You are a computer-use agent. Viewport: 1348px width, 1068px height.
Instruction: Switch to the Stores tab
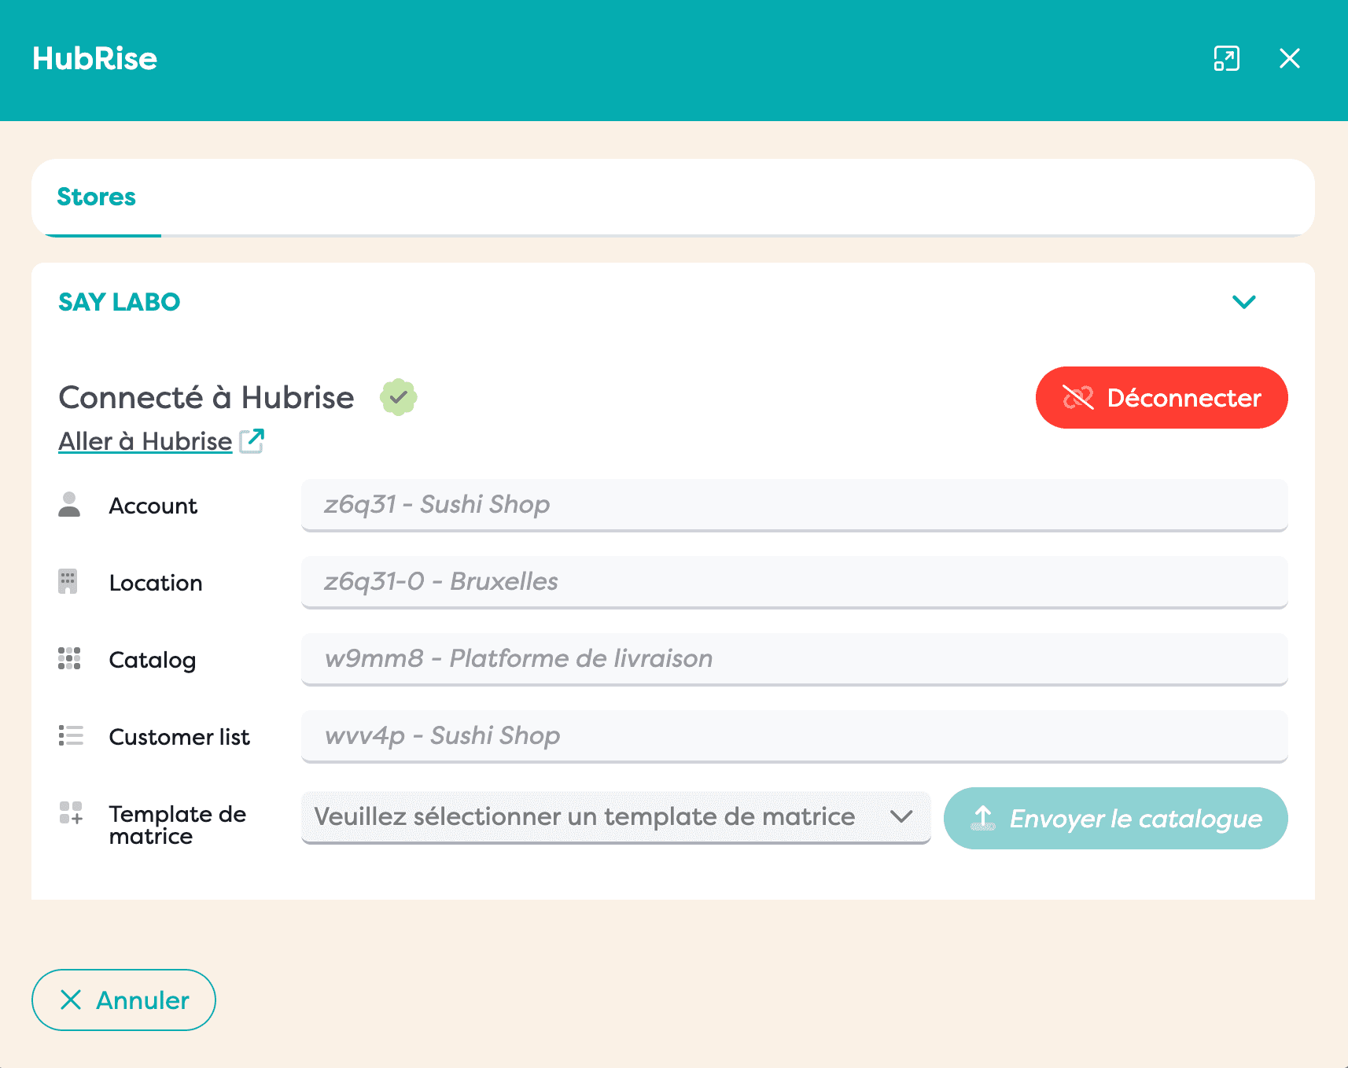(97, 197)
